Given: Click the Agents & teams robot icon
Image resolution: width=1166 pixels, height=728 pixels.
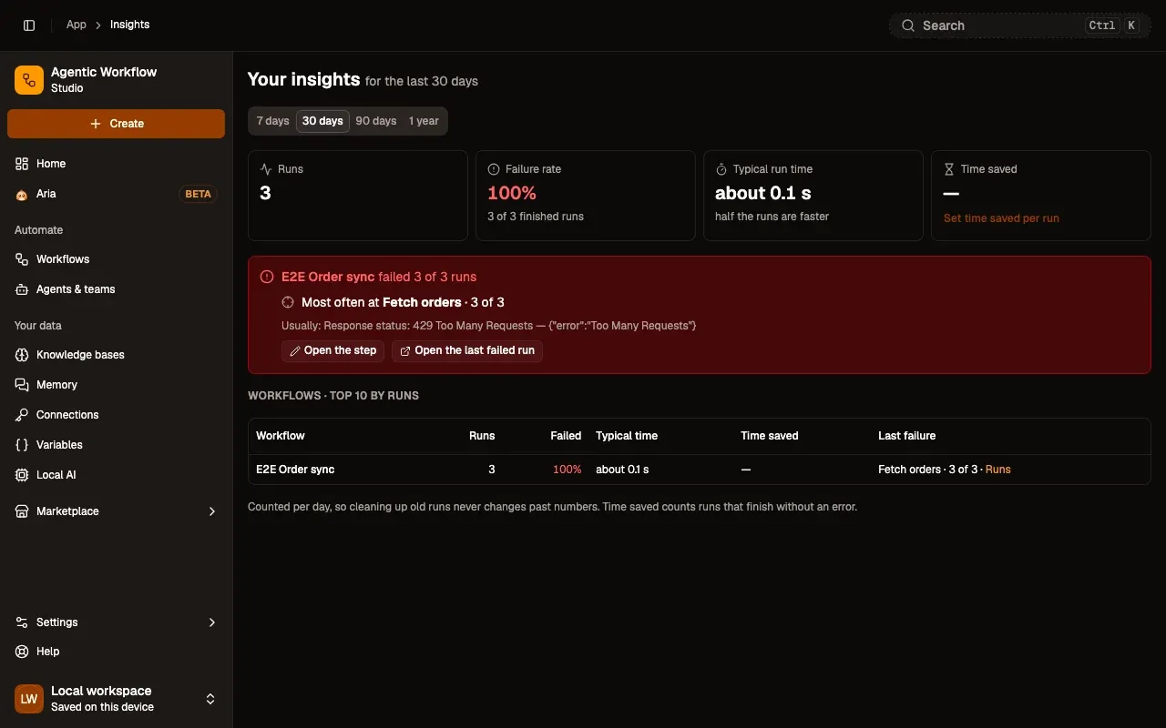Looking at the screenshot, I should click(22, 289).
